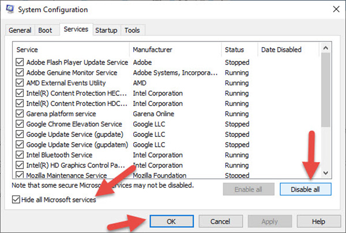
Task: Uncheck Google Chrome Elevation Service
Action: coord(20,124)
